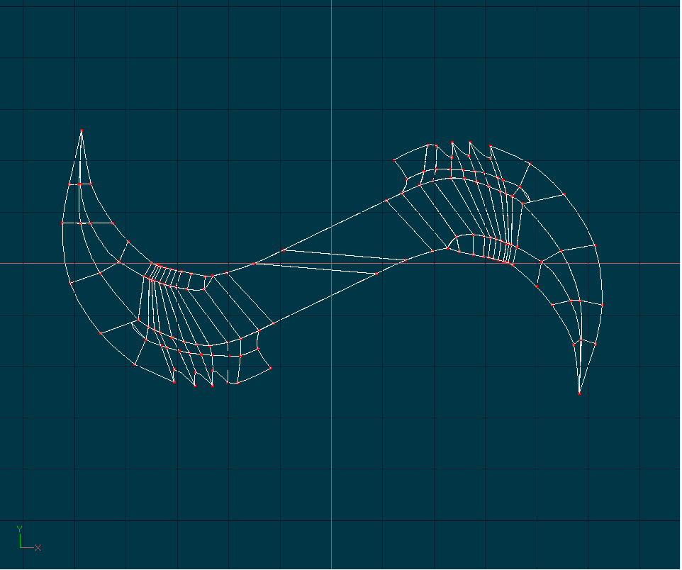Click the top-left corner vertex of the right wing
Viewport: 682px width, 570px height.
394,160
